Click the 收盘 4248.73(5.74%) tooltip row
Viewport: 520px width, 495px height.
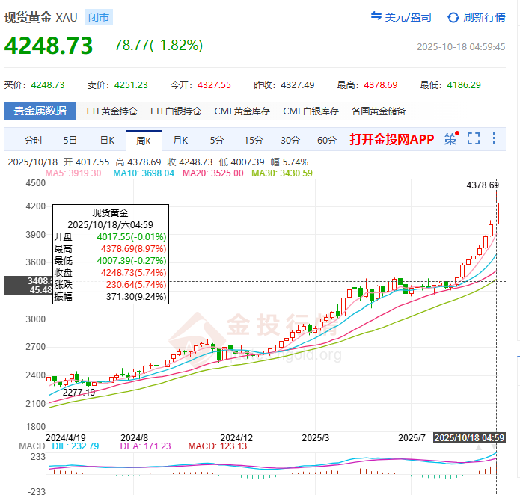(111, 273)
